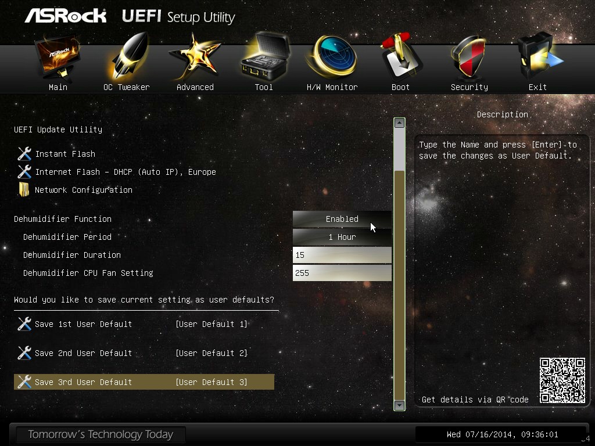This screenshot has height=446, width=595.
Task: Click Tomorrow's Technology Today slogan
Action: (101, 434)
